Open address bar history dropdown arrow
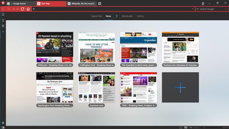Viewport: 229px width, 129px height. coord(192,9)
